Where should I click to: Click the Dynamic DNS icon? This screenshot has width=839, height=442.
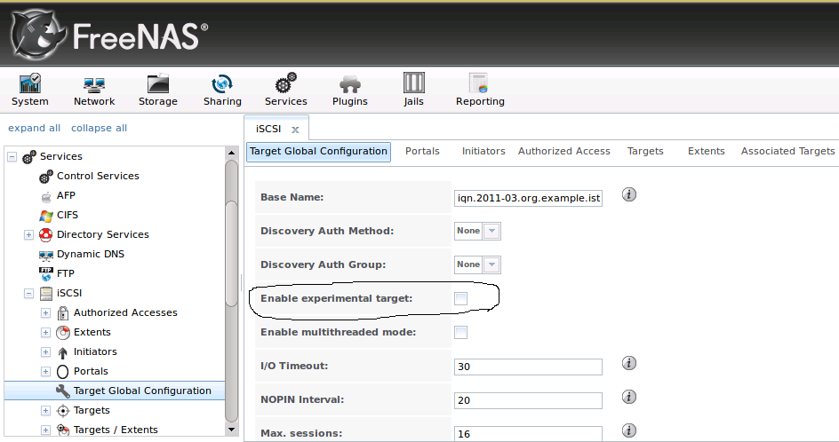point(46,255)
